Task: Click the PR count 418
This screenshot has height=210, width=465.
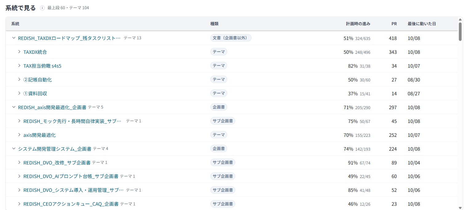Action: (393, 38)
